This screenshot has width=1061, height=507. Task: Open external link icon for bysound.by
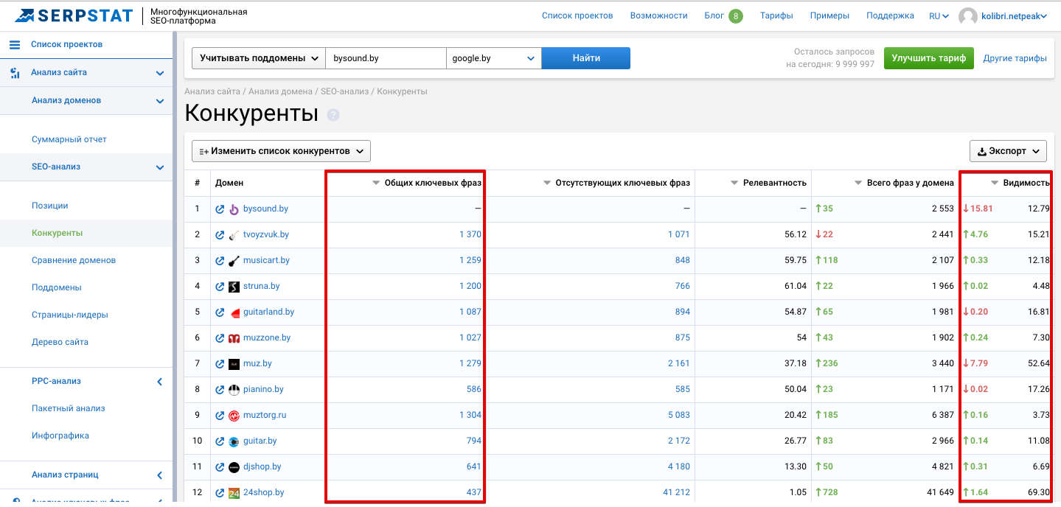pyautogui.click(x=220, y=209)
